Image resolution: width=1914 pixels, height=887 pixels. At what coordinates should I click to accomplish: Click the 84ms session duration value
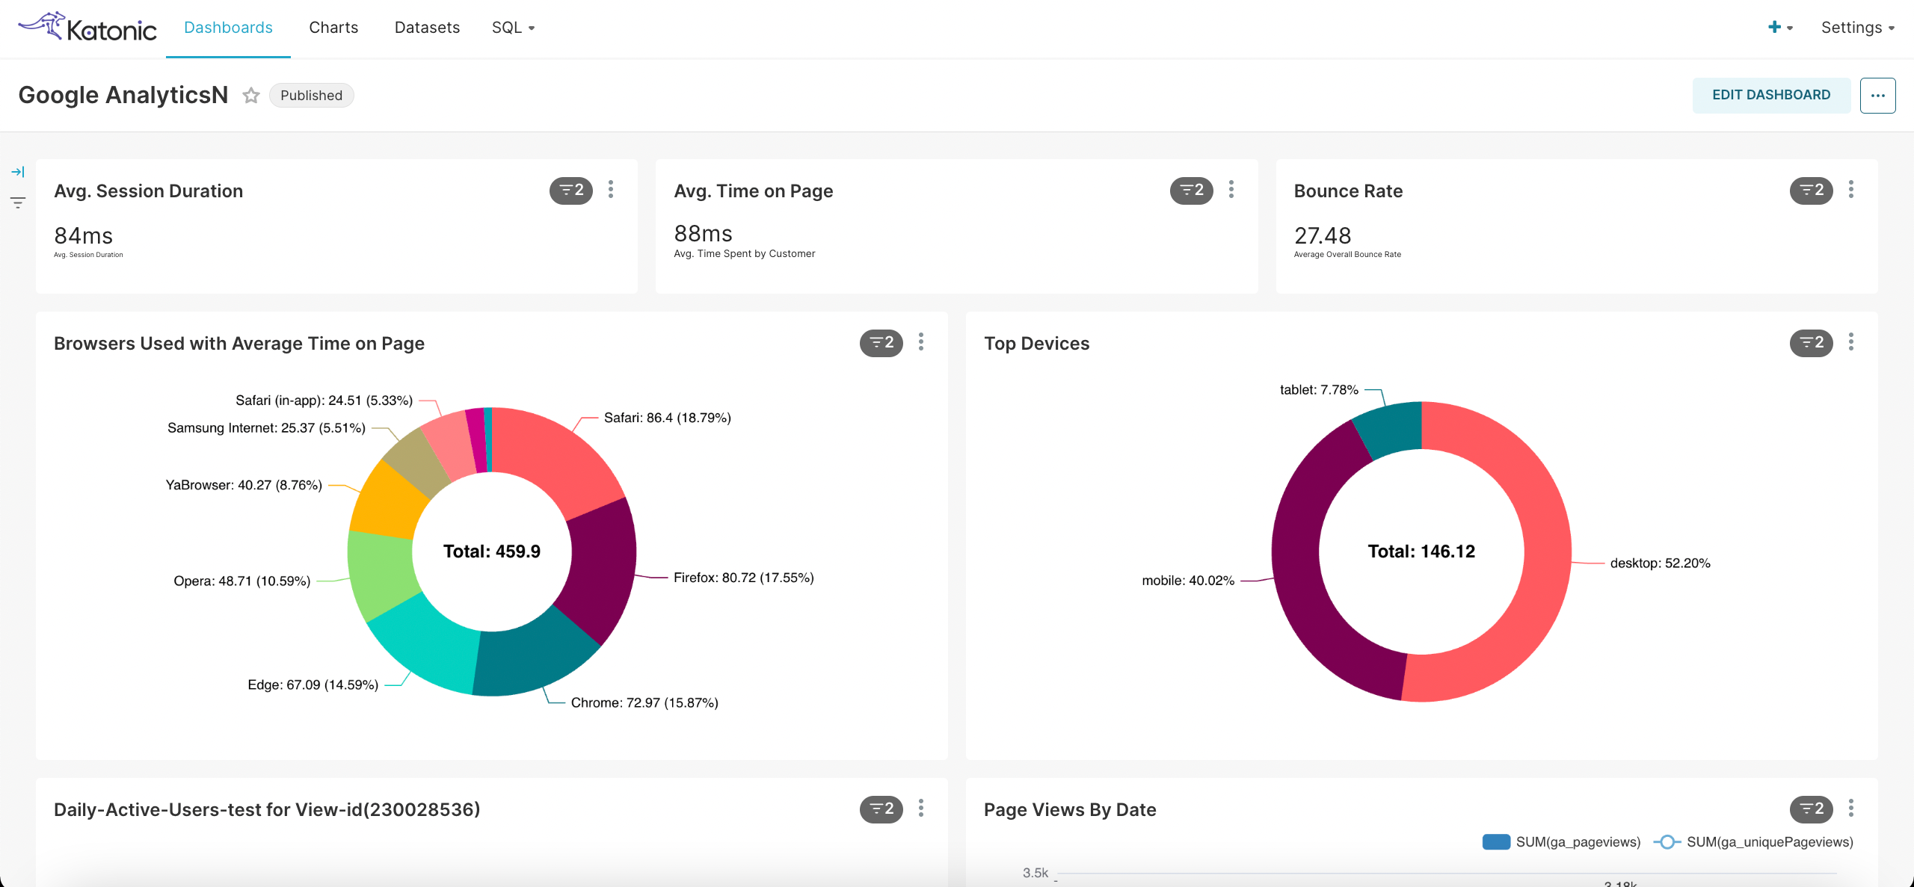click(83, 236)
